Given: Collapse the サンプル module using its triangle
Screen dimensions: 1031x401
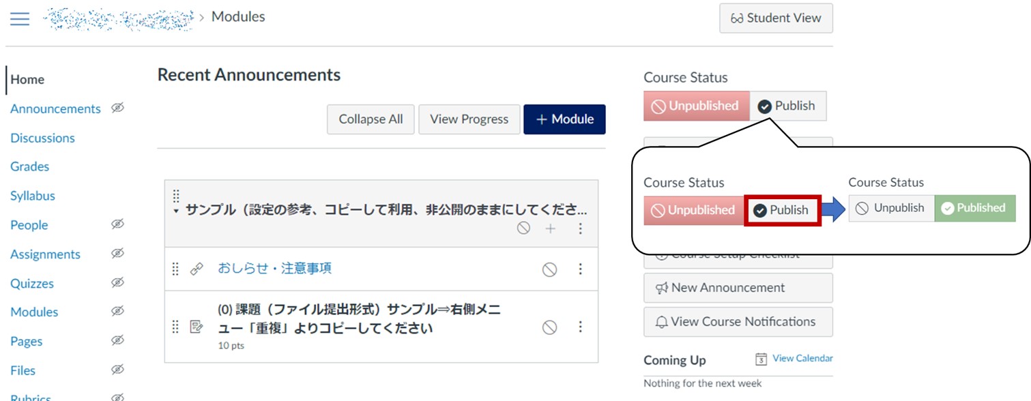Looking at the screenshot, I should pyautogui.click(x=176, y=211).
